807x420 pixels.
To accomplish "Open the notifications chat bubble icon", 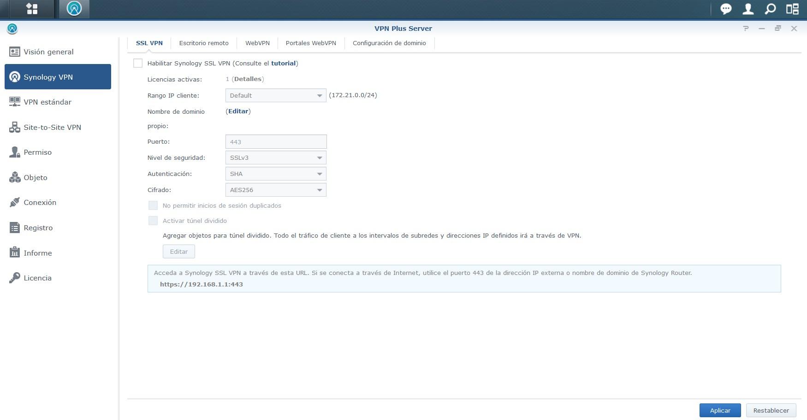I will (726, 9).
